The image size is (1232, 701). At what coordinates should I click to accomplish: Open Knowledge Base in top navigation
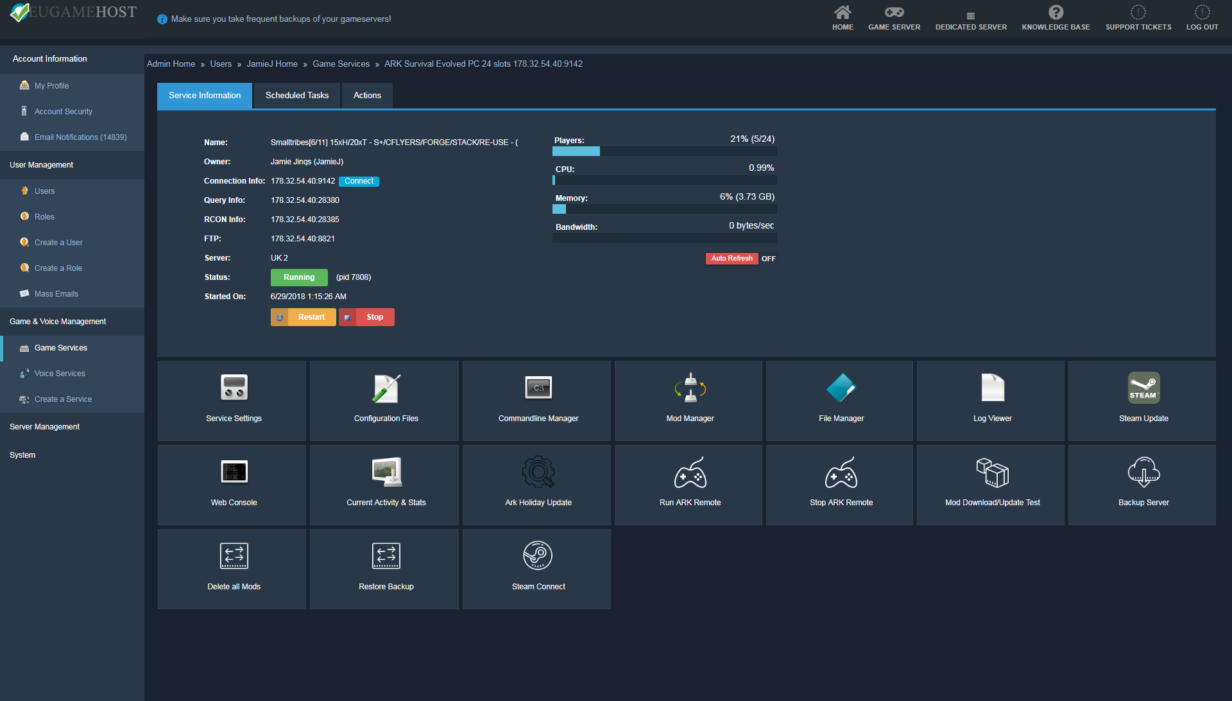[1056, 18]
